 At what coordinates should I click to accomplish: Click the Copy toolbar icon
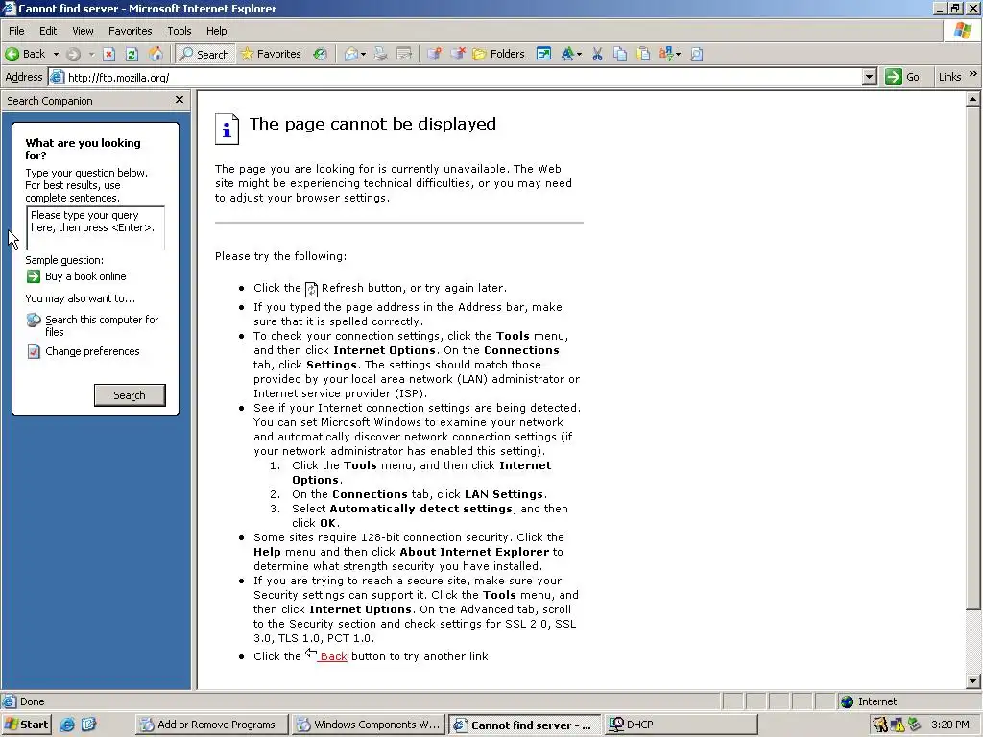click(x=620, y=55)
